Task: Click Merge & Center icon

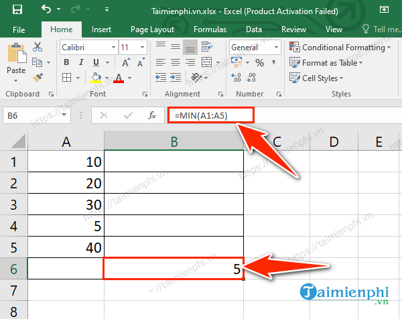Action: (x=206, y=62)
